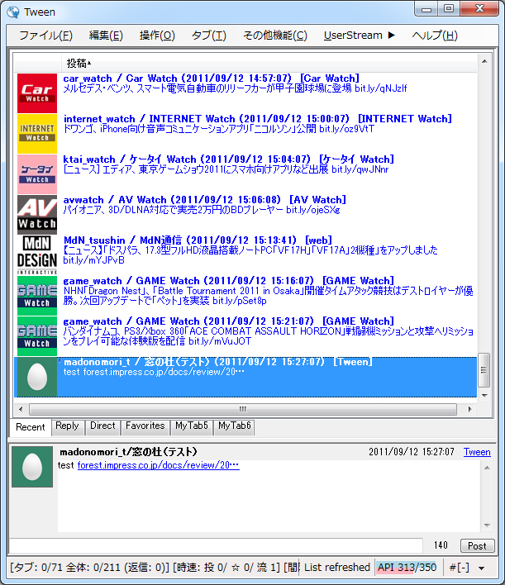Click the tab statistics text in status bar
The height and width of the screenshot is (585, 505).
tap(155, 568)
